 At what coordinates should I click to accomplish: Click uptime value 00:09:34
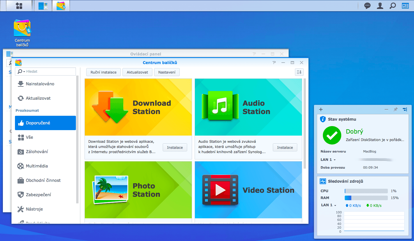370,167
